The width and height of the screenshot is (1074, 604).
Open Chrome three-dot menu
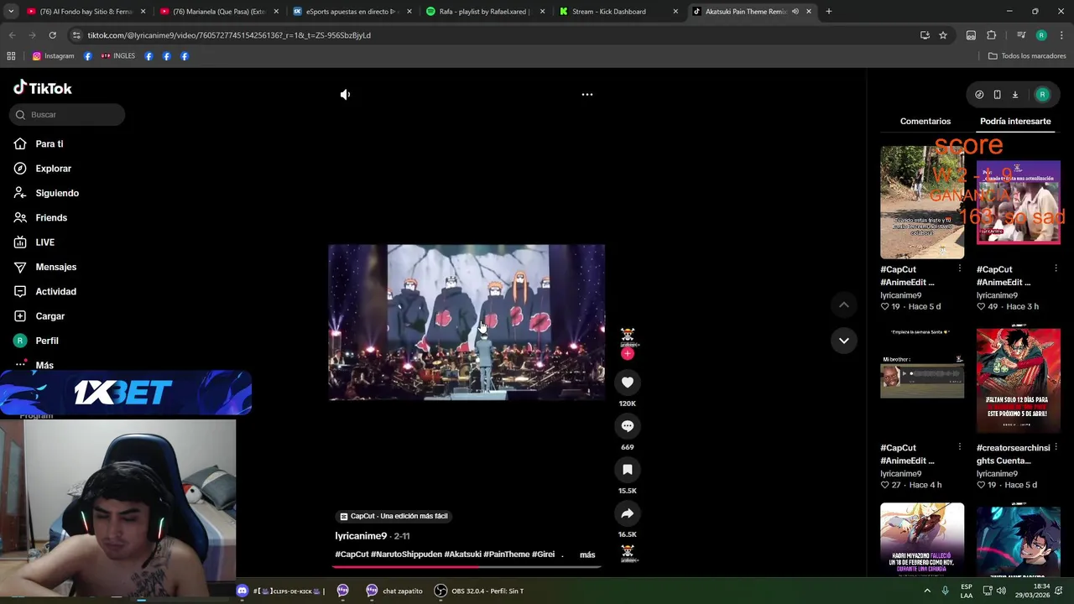tap(1061, 35)
